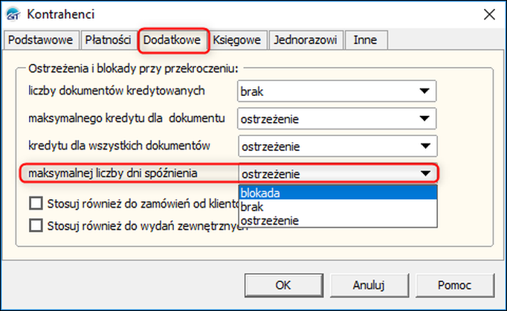Viewport: 507px width, 311px height.
Task: Open help with Pomoc button
Action: 455,285
